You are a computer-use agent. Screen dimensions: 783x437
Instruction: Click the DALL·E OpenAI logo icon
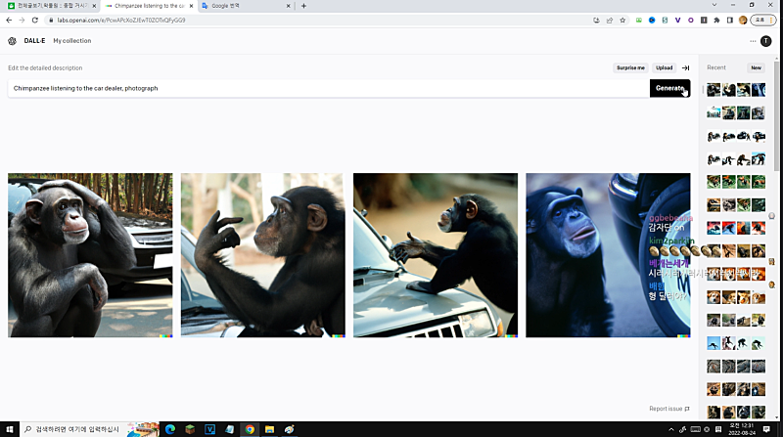point(12,41)
